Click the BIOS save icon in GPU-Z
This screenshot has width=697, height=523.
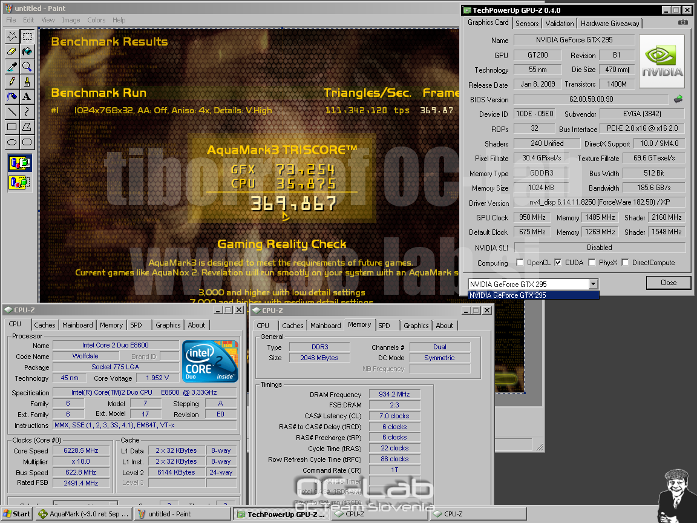(x=678, y=99)
